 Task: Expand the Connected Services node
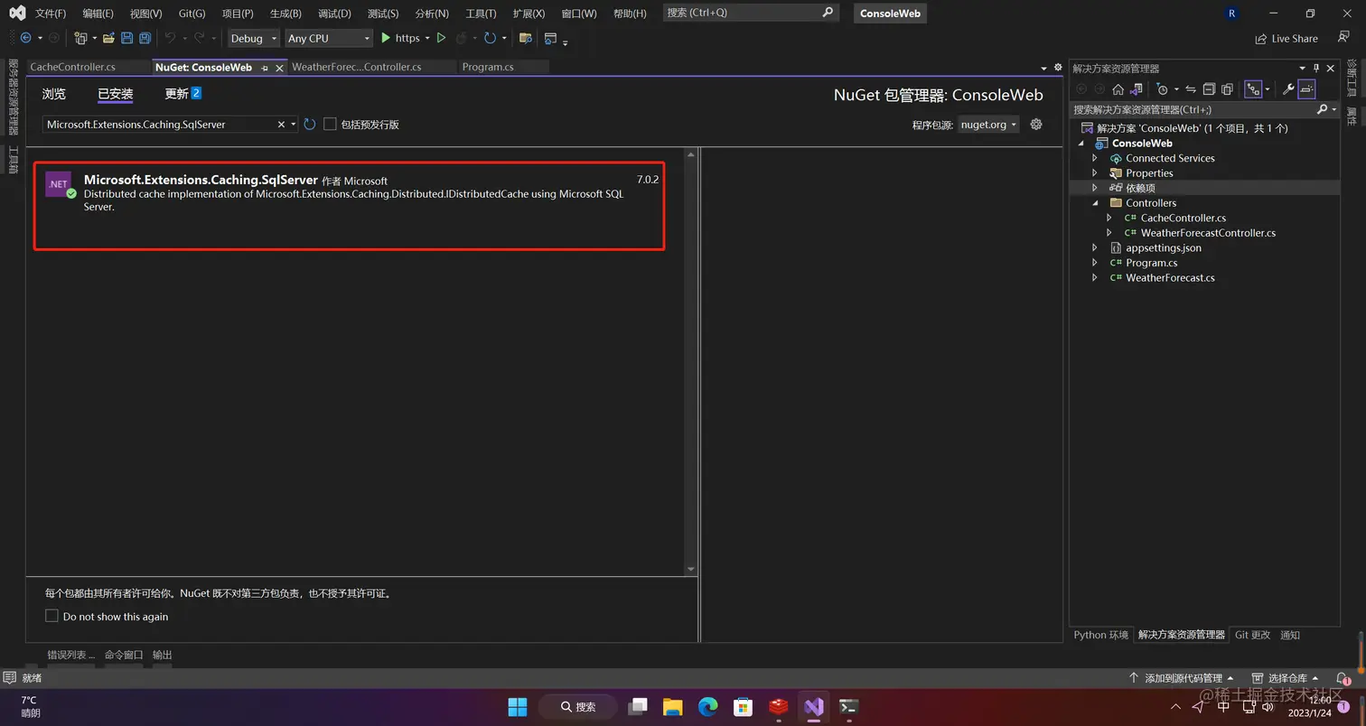coord(1095,158)
